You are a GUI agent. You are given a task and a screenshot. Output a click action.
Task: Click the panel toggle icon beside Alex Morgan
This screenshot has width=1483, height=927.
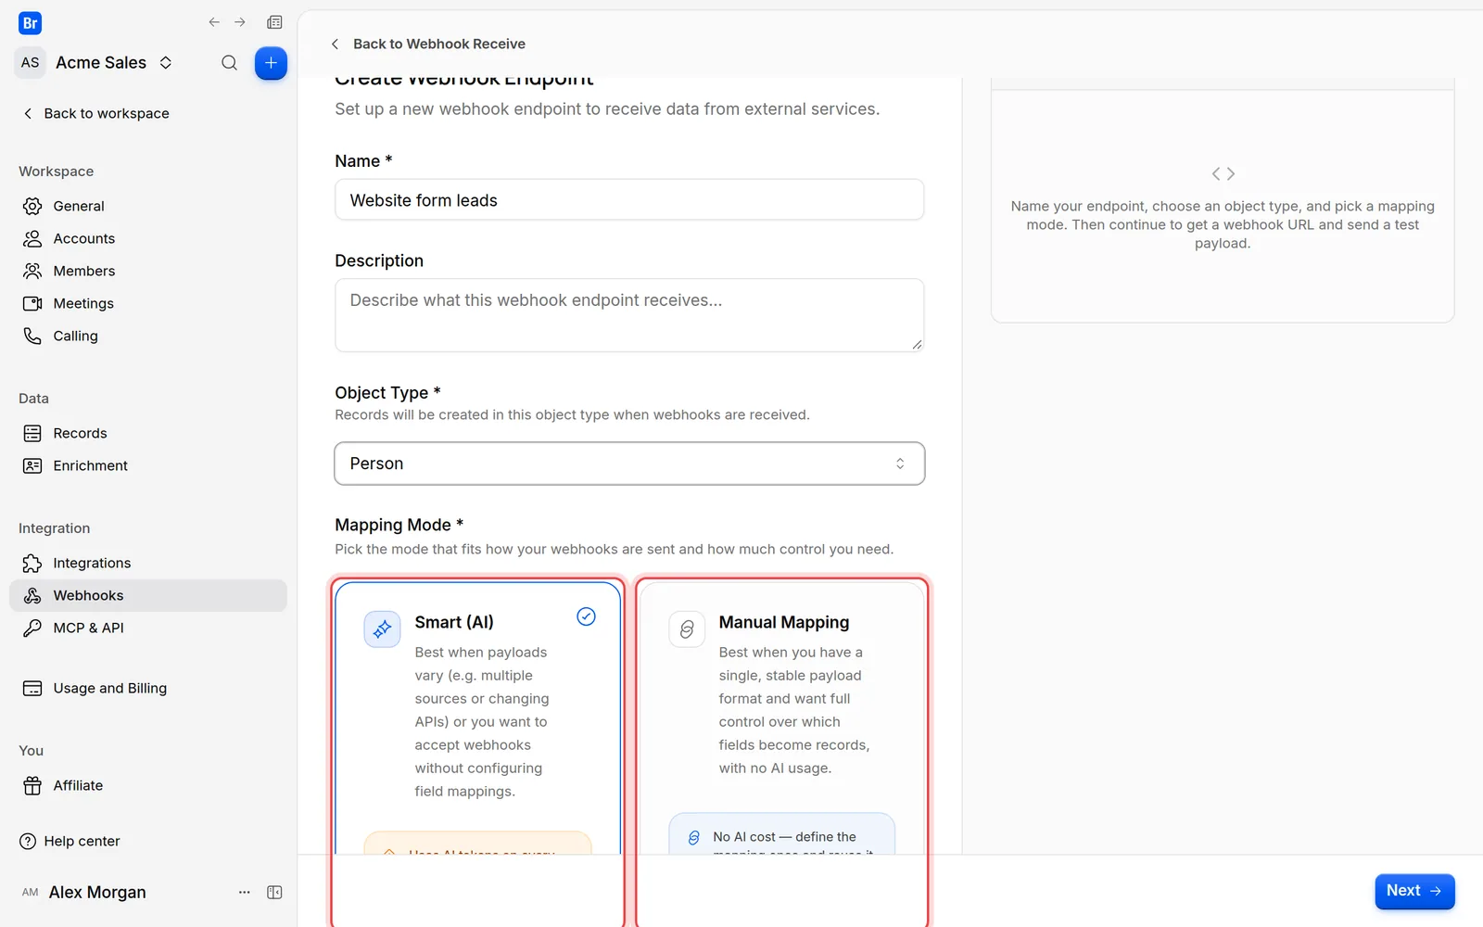(274, 892)
